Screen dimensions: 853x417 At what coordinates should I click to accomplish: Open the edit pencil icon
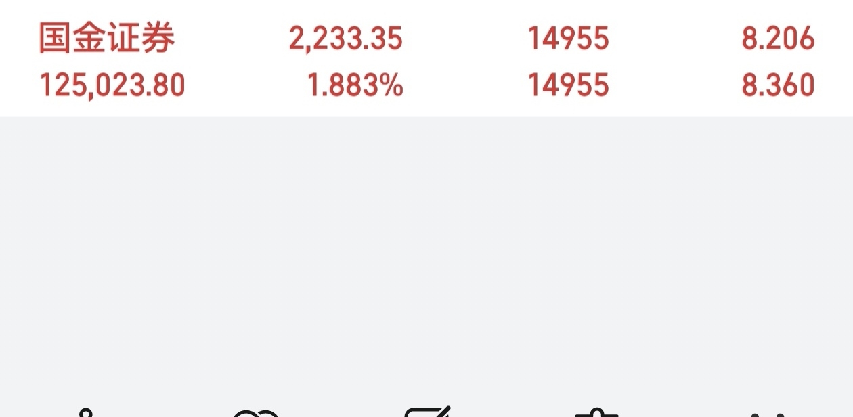(427, 412)
